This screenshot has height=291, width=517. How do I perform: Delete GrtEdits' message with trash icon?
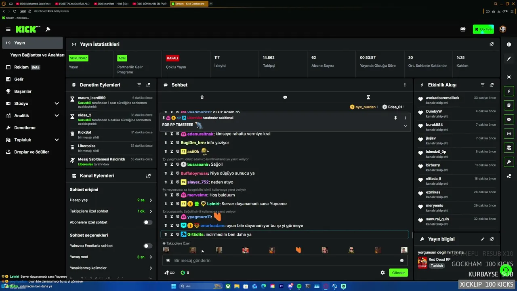(166, 234)
